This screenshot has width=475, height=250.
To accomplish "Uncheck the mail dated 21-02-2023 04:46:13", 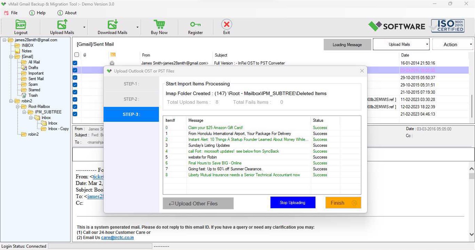I will tap(75, 114).
